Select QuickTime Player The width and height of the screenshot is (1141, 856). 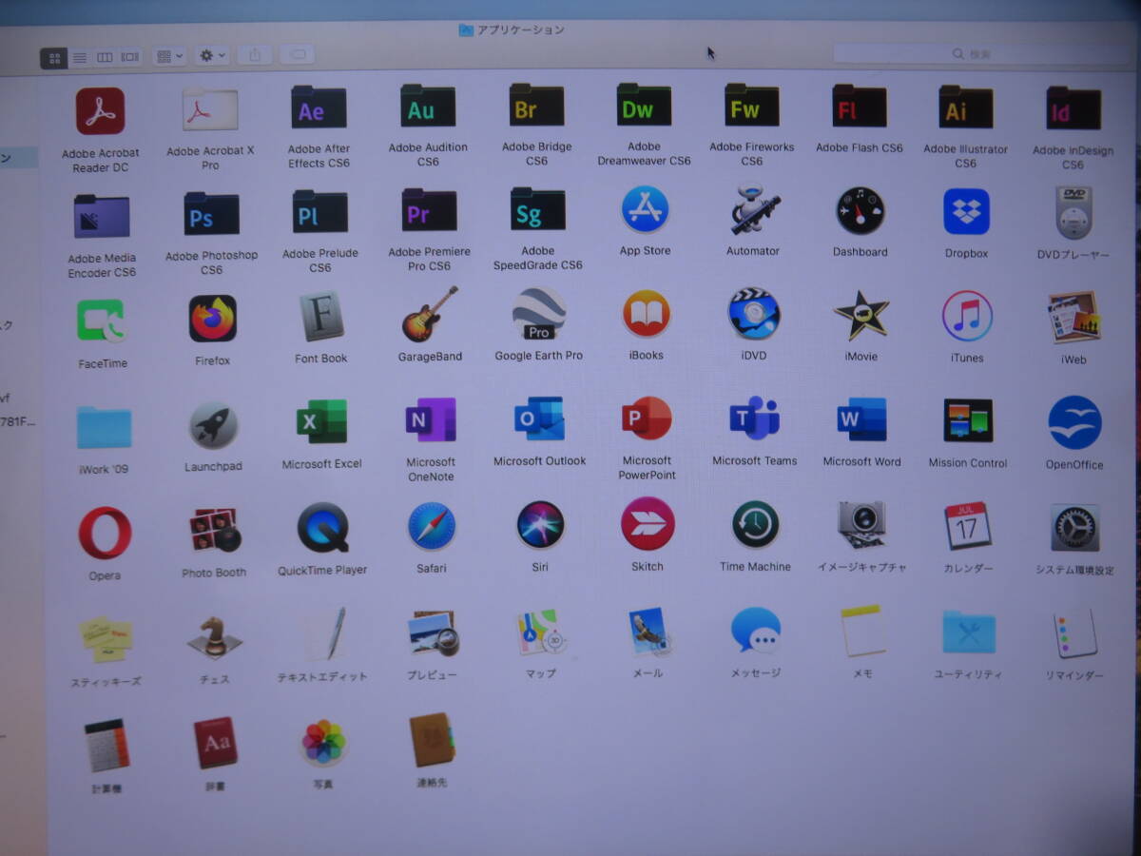[322, 527]
